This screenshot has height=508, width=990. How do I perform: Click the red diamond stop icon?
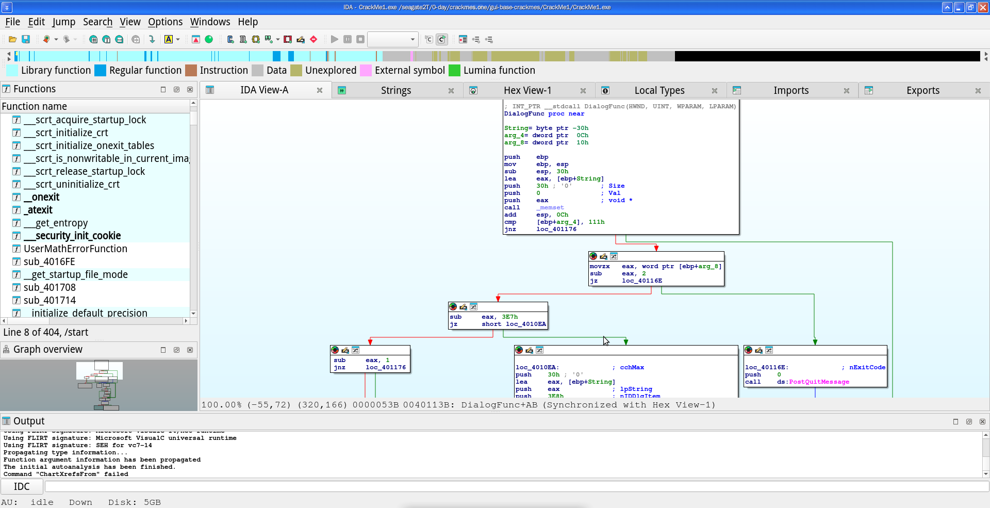pyautogui.click(x=313, y=39)
